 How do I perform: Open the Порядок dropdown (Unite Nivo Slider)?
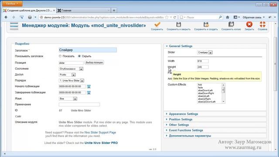pos(71,81)
